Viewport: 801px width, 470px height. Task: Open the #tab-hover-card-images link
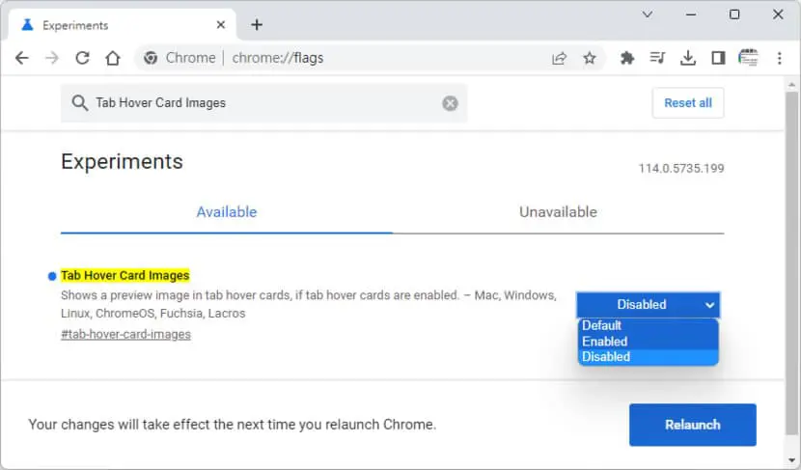pyautogui.click(x=125, y=334)
